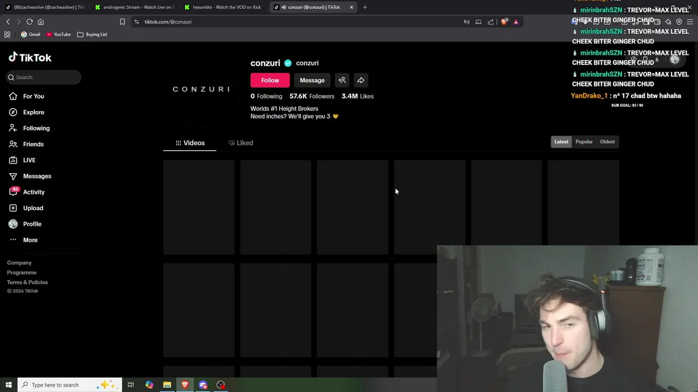Click the CONZURI profile picture
This screenshot has width=698, height=392.
pos(201,89)
